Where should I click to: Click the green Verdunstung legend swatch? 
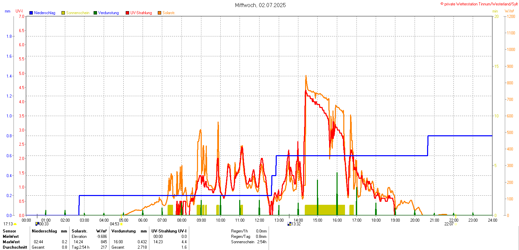coord(95,13)
